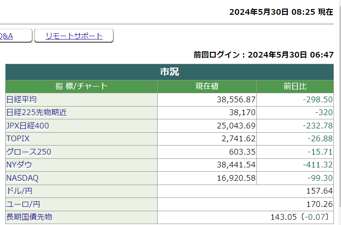
Task: Click the 指標/チャート column header
Action: click(x=81, y=86)
